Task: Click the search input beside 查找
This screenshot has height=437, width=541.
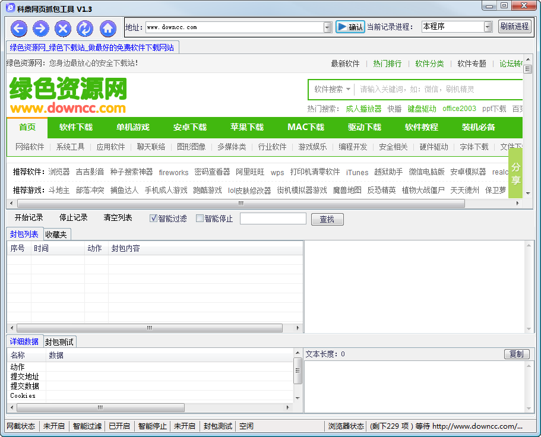Action: pos(273,218)
